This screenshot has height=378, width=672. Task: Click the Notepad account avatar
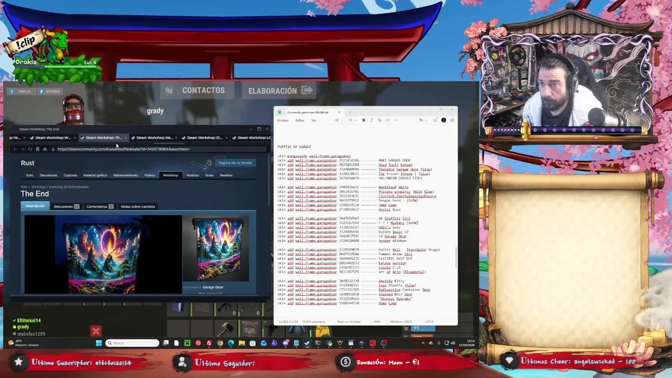pyautogui.click(x=444, y=120)
